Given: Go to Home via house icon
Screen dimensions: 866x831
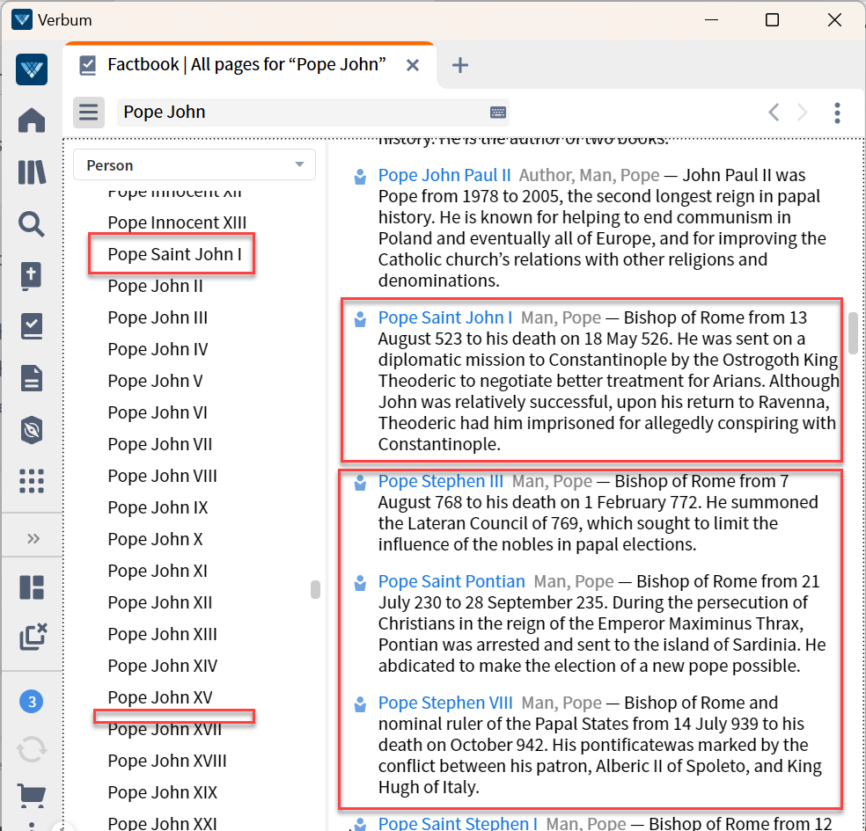Looking at the screenshot, I should [x=32, y=120].
